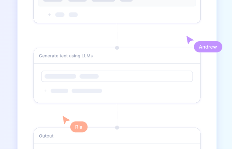The image size is (232, 150).
Task: Select the Generate text using LLMs header
Action: (x=66, y=56)
